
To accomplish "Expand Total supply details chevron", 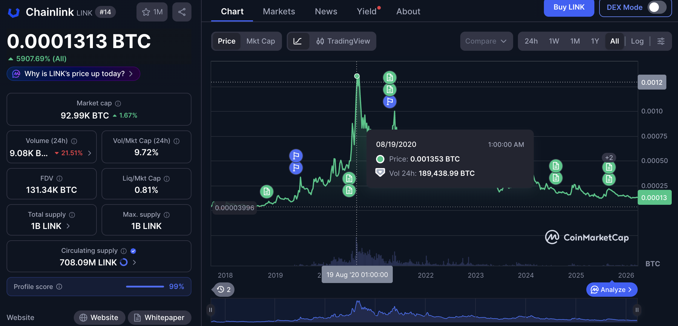I will click(x=68, y=226).
